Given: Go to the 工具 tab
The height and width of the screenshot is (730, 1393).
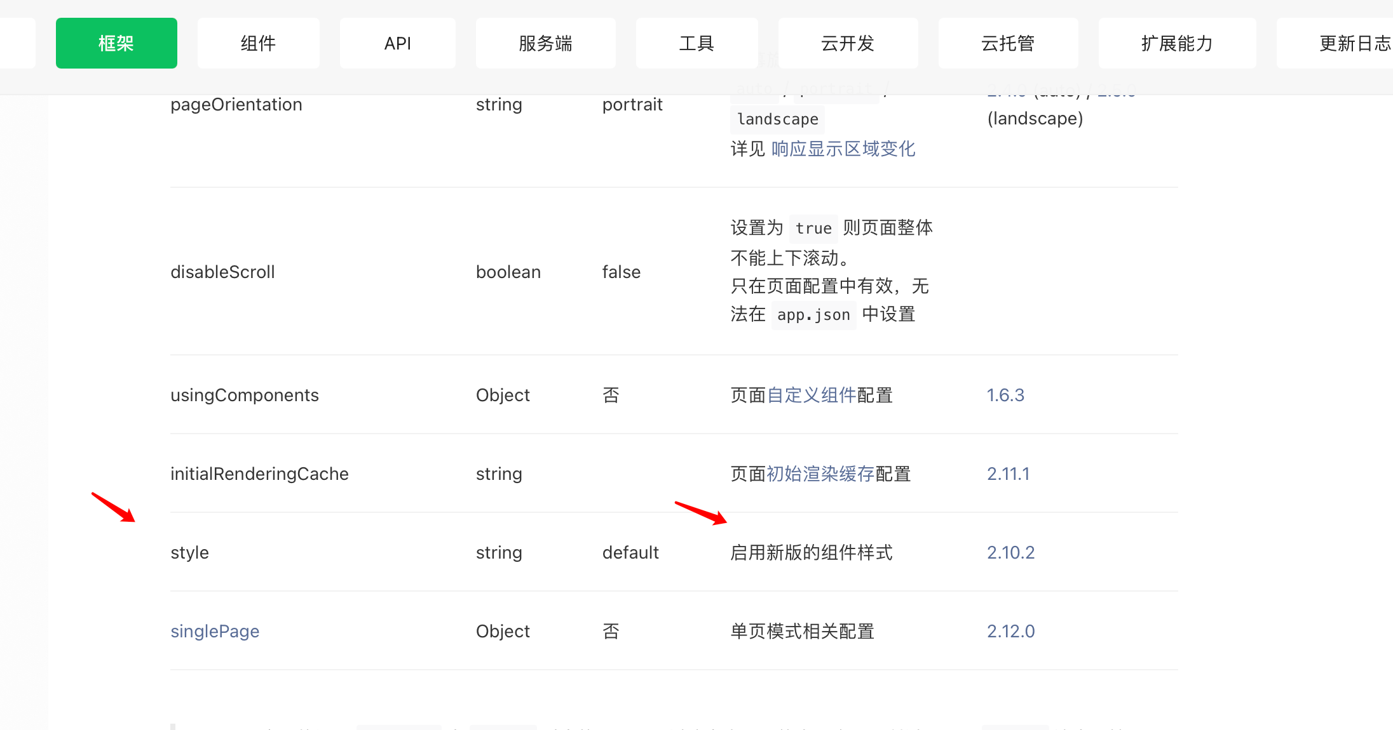Looking at the screenshot, I should [x=696, y=43].
